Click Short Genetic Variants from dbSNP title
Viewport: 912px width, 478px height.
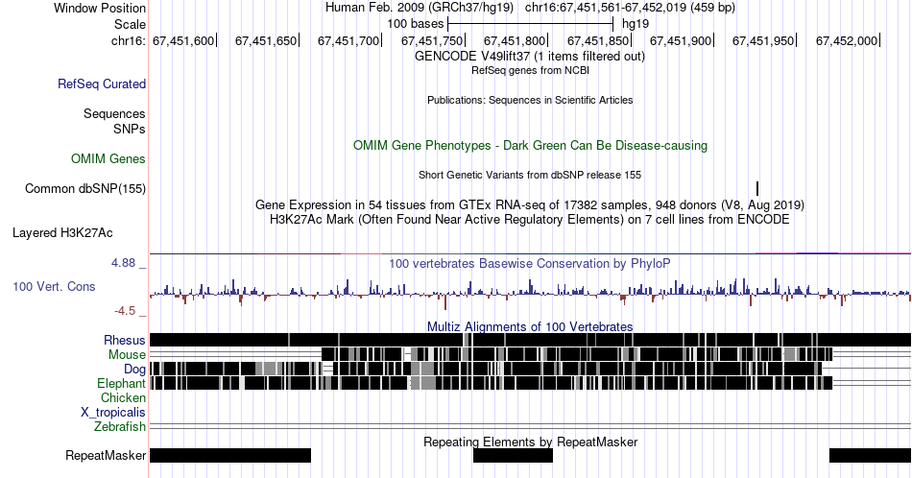(x=530, y=175)
